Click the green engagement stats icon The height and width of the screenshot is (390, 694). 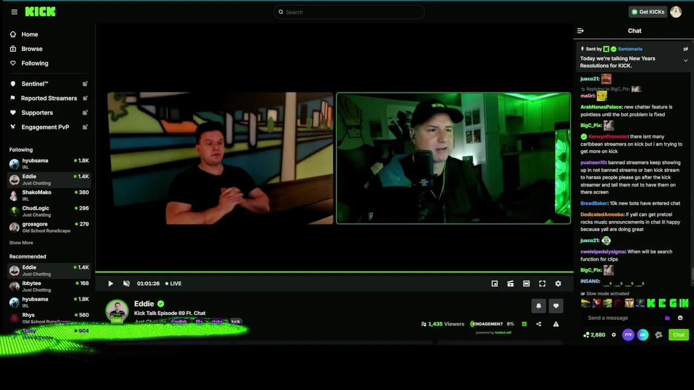tap(524, 324)
